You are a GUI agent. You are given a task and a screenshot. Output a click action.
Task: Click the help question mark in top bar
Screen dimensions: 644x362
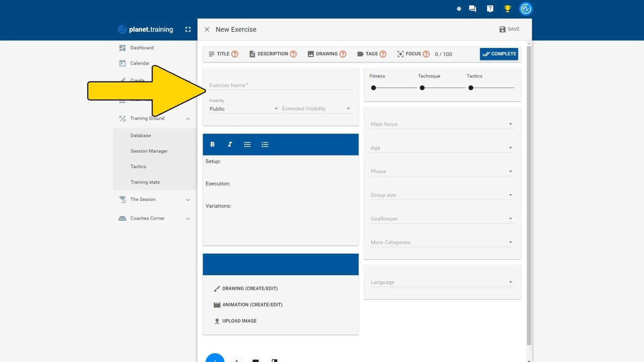490,9
